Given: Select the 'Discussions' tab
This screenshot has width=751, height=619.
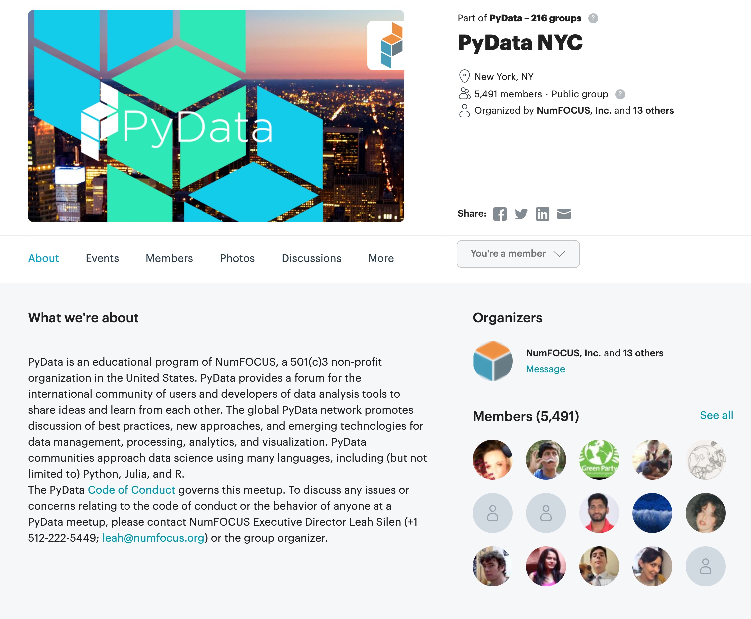Looking at the screenshot, I should click(x=311, y=258).
